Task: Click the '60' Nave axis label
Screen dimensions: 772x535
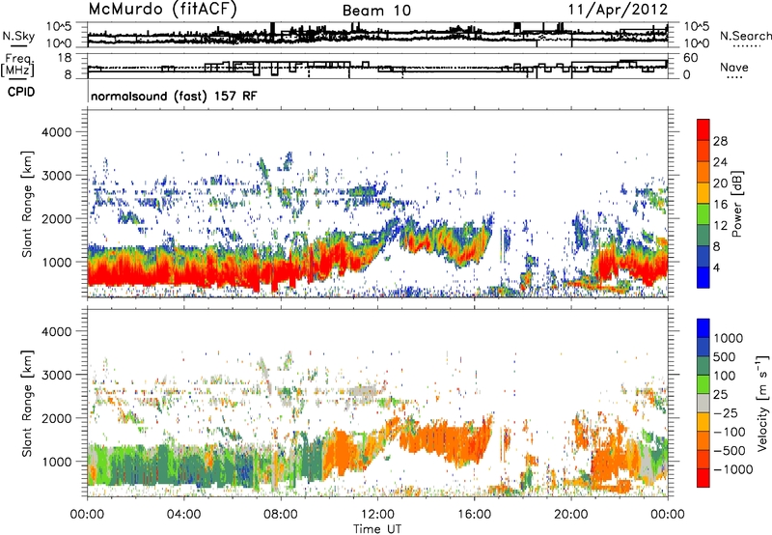Action: pyautogui.click(x=690, y=58)
